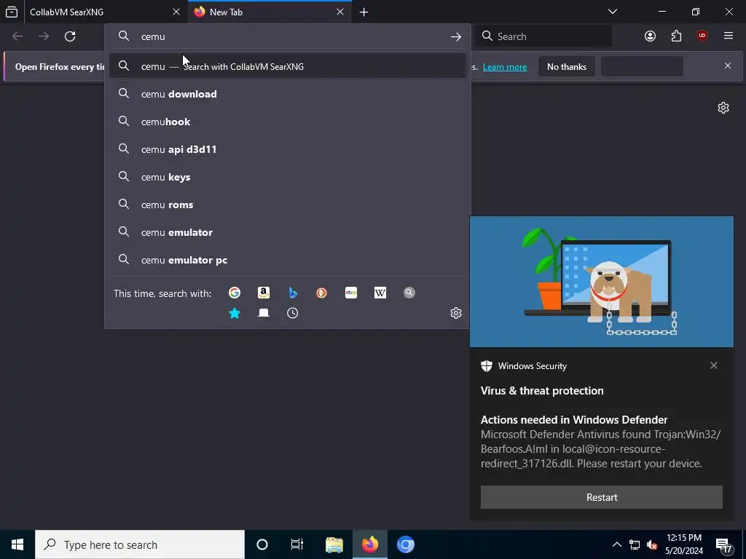Open the blue browser icon on taskbar

(405, 544)
